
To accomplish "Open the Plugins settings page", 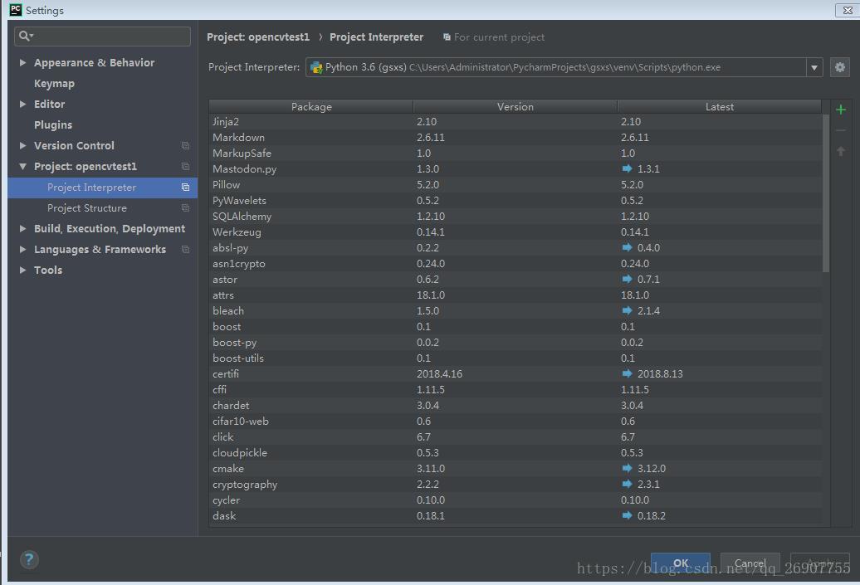I will point(52,125).
